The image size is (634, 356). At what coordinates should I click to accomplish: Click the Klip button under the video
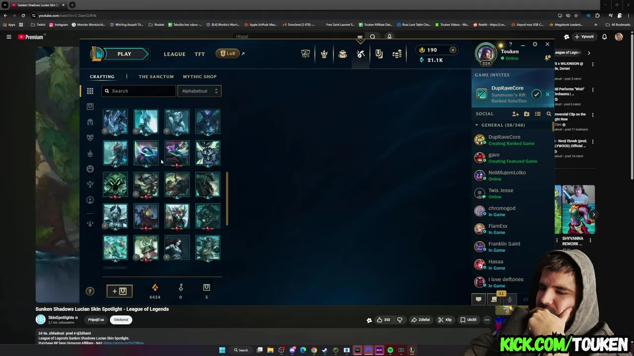(445, 319)
